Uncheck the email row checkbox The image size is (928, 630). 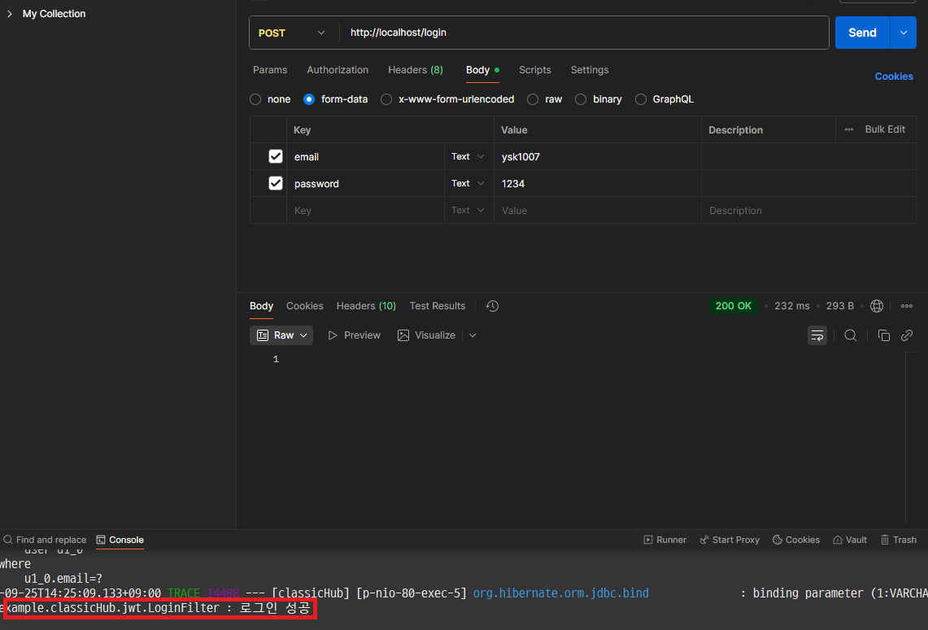pos(275,156)
